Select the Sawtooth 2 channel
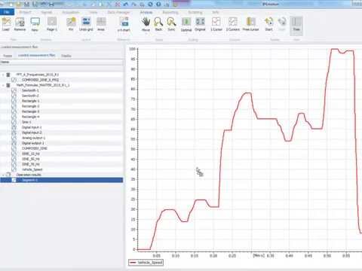This screenshot has width=362, height=271. click(x=30, y=96)
